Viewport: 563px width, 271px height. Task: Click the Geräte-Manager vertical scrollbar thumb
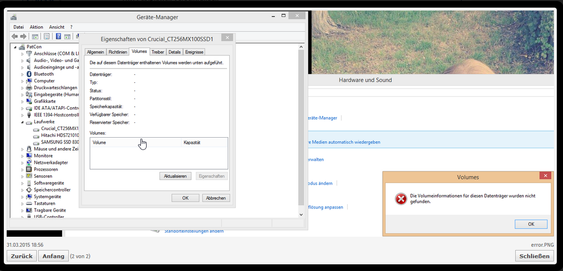click(301, 127)
